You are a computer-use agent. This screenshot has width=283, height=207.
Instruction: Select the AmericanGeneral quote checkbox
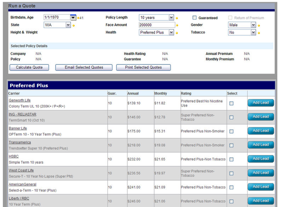231,187
